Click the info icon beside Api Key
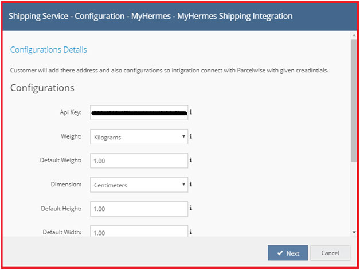Screen dimensions: 360x270 (191, 112)
